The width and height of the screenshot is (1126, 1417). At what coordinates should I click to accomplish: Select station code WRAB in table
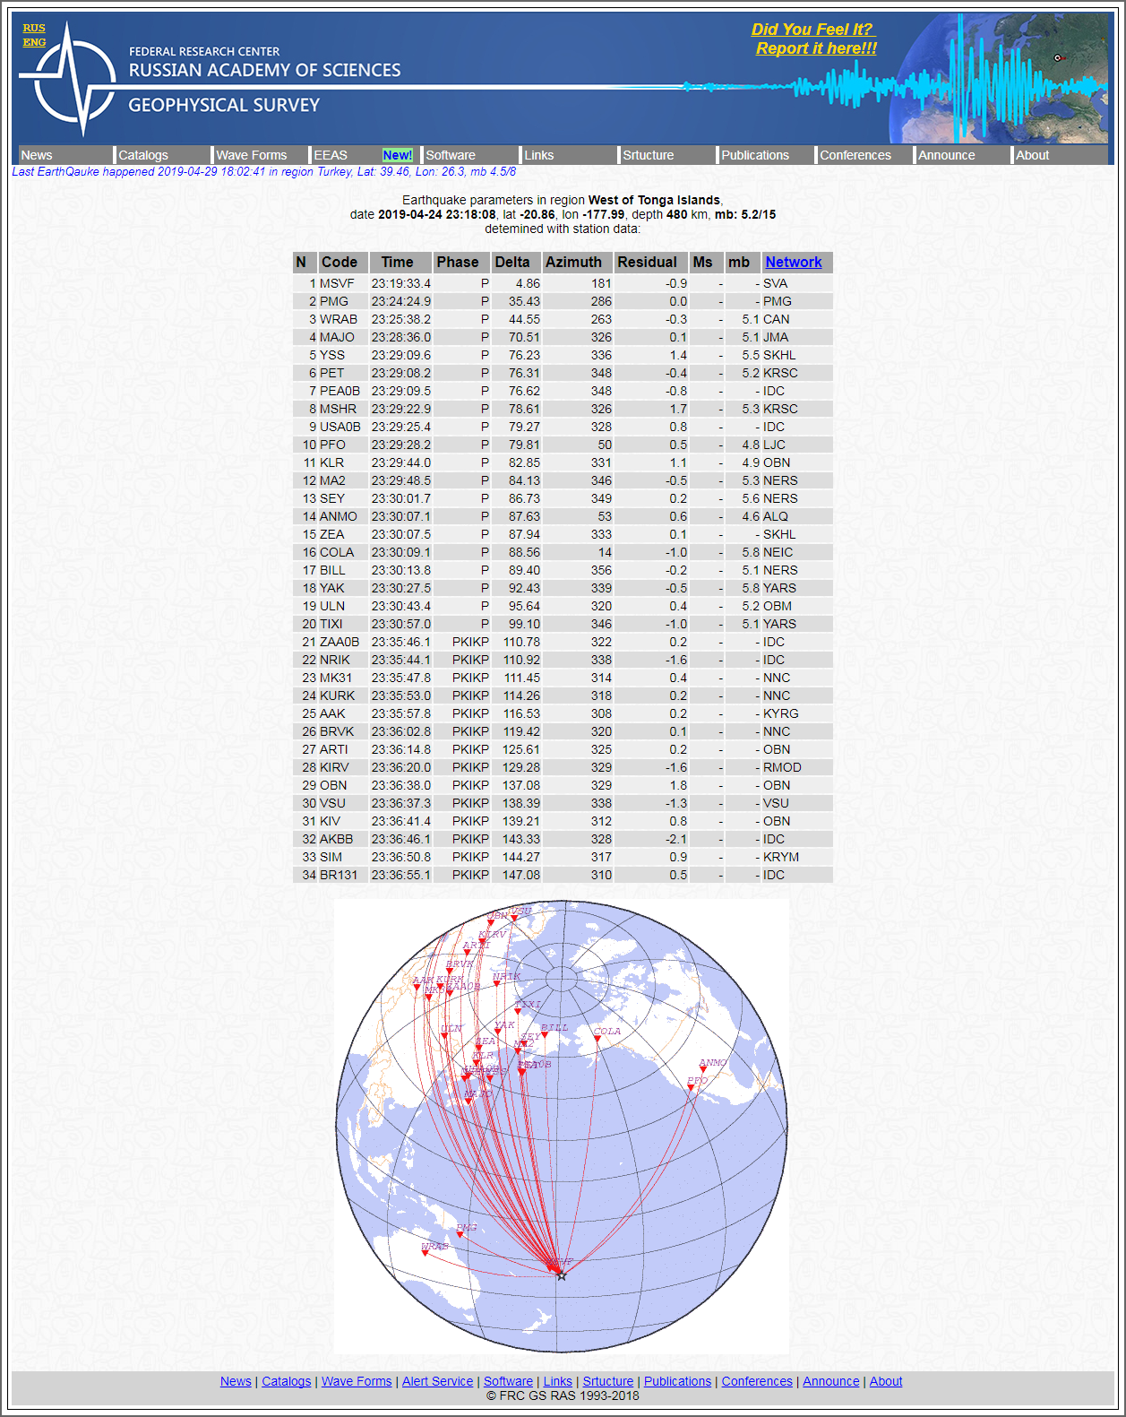pyautogui.click(x=339, y=319)
